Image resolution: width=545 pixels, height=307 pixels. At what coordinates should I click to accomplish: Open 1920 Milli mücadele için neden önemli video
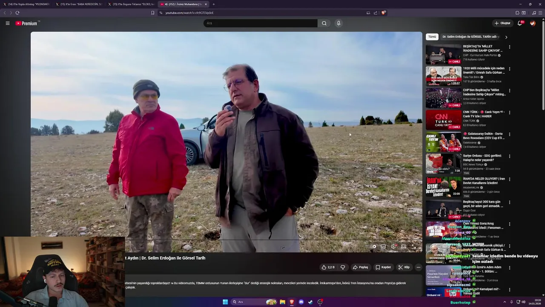(443, 76)
